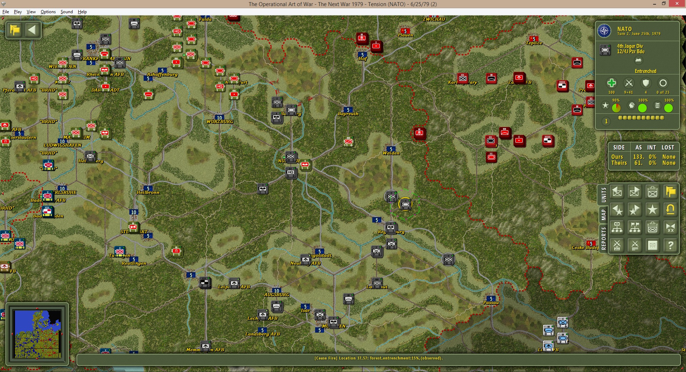The width and height of the screenshot is (686, 372).
Task: Click the unit card icon beside help
Action: [x=652, y=245]
